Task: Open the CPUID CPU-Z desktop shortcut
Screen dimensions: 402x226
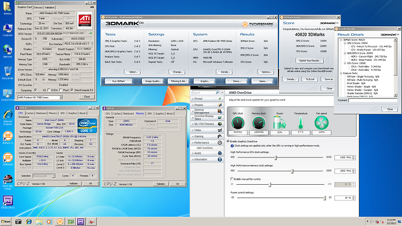Action: [x=8, y=202]
